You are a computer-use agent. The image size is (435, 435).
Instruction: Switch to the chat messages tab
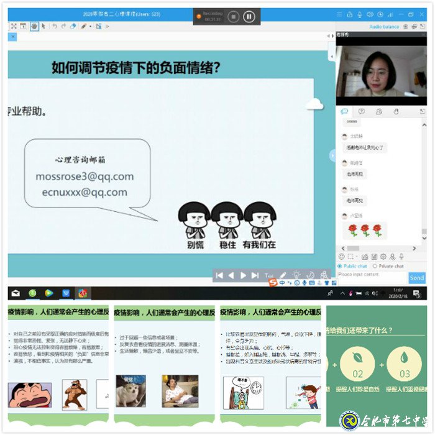point(344,112)
